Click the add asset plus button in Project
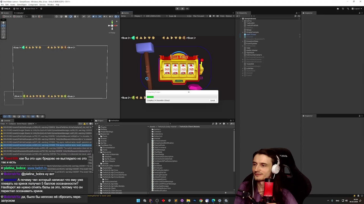Viewport: 364px width, 204px height. click(x=96, y=124)
